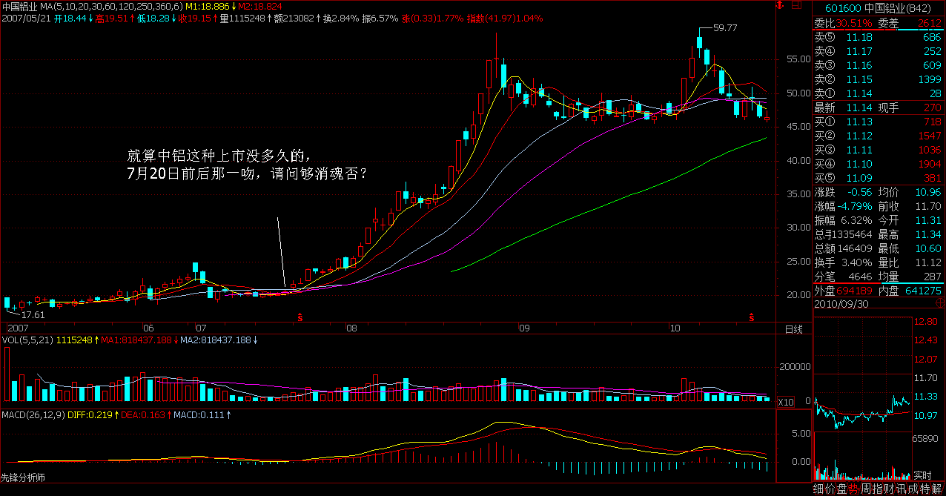The image size is (946, 496).
Task: Toggle the X10 volume scale box
Action: coord(785,402)
